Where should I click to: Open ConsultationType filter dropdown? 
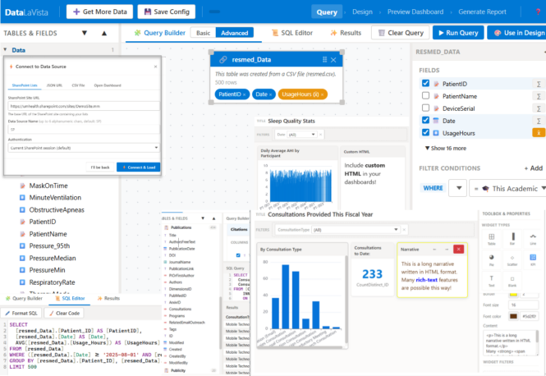(x=356, y=230)
